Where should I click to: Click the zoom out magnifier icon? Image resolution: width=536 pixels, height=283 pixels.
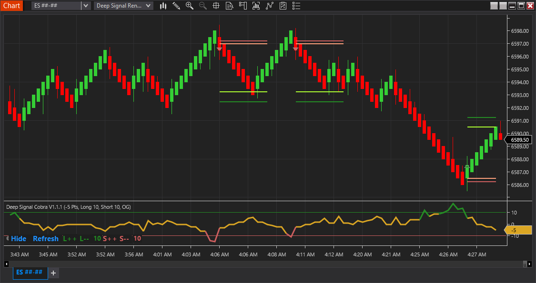[x=202, y=6]
